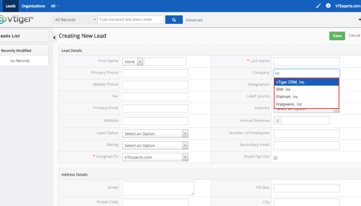Click the Company input field
The width and height of the screenshot is (361, 206).
307,73
